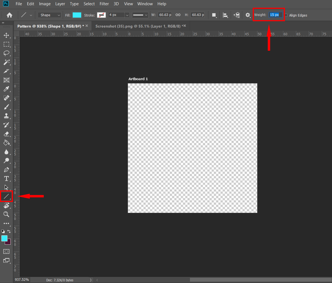Click the cyan Fill color swatch
The image size is (332, 283).
(x=77, y=15)
